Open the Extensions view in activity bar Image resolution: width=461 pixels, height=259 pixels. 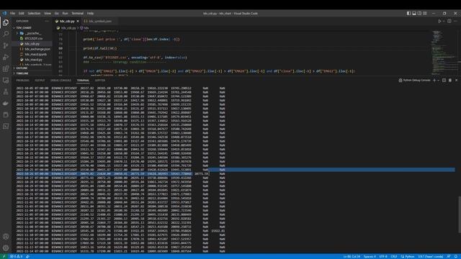6,68
